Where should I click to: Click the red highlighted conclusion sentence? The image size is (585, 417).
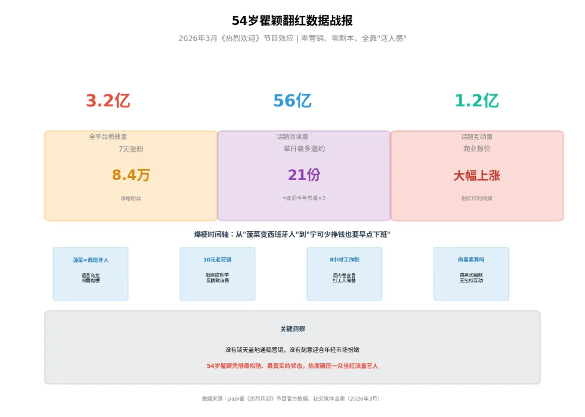click(292, 365)
